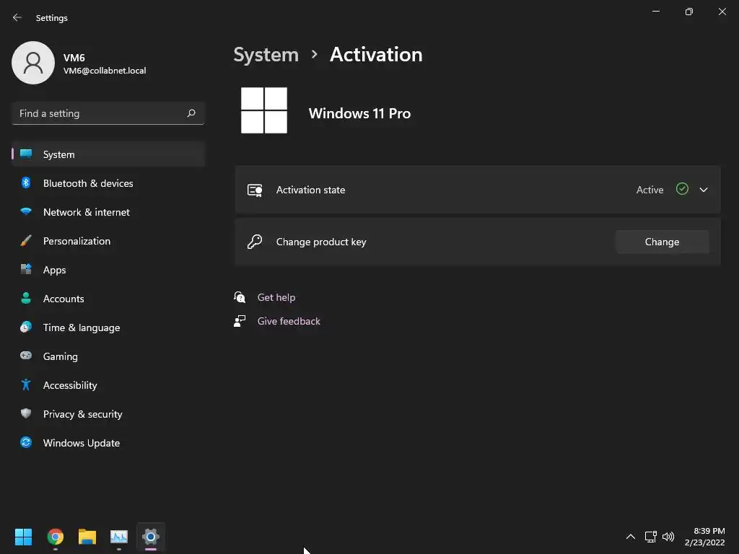Open the VM6 user profile avatar
The width and height of the screenshot is (739, 554).
click(x=33, y=63)
